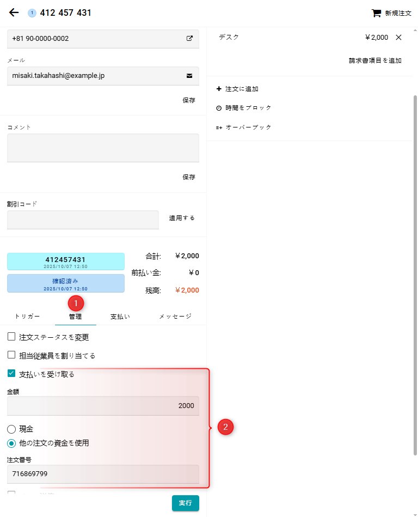Screen dimensions: 418x517
Task: Click the email envelope icon
Action: click(189, 76)
